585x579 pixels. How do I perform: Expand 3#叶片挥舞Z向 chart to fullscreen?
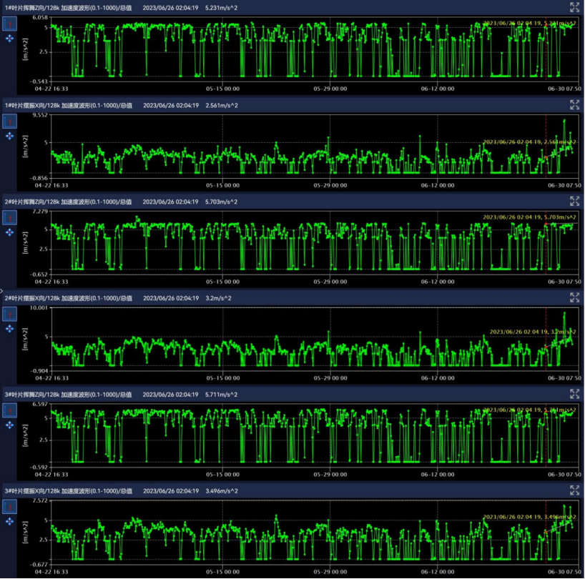pos(574,394)
